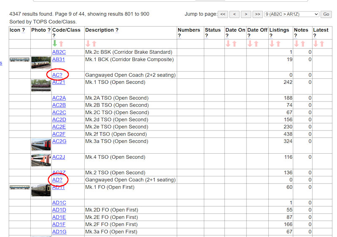Sort Code/Class descending with green down arrow
The width and height of the screenshot is (337, 237).
[55, 44]
